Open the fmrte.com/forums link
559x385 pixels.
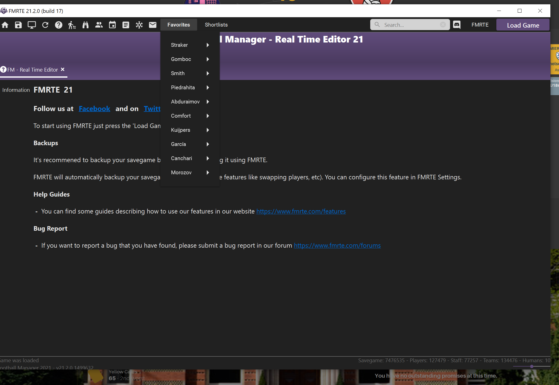[337, 245]
